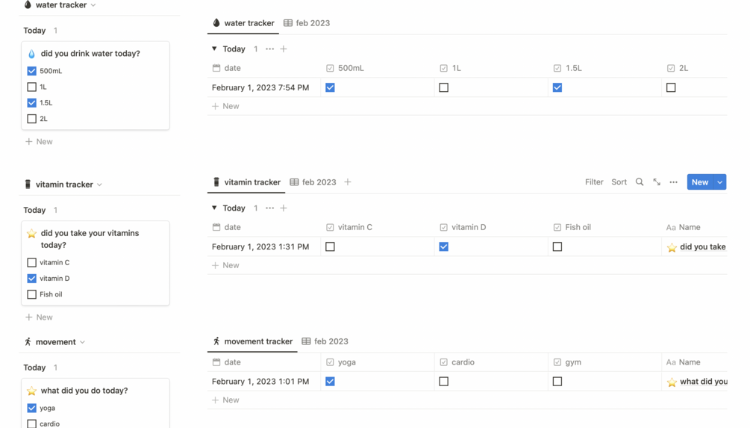Click the expand full page arrows icon

[x=657, y=182]
